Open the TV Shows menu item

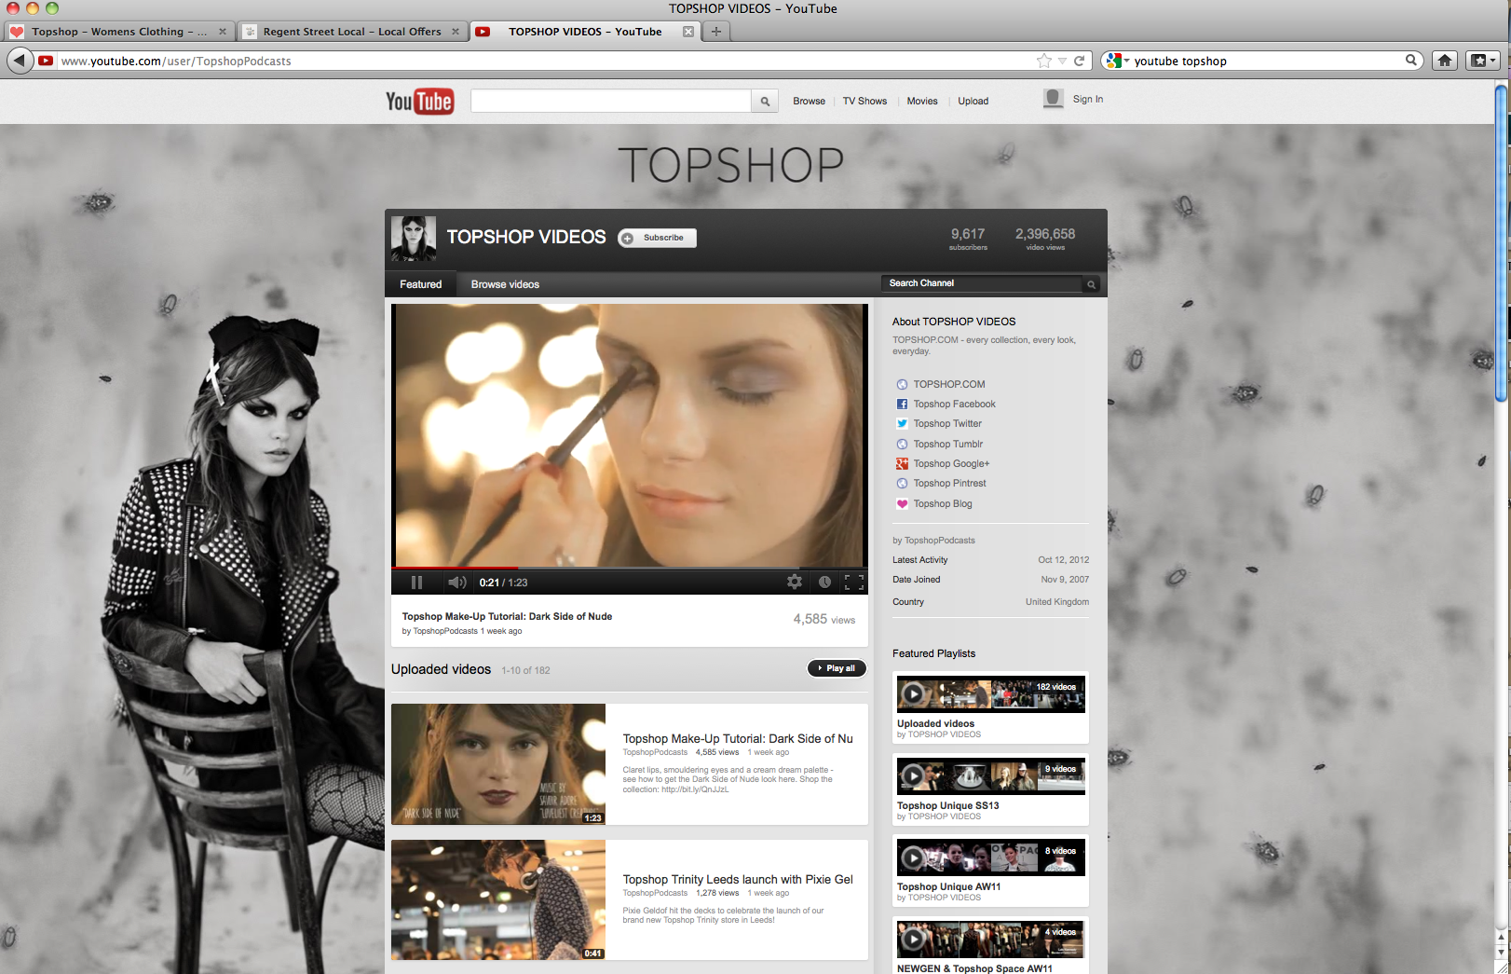[x=864, y=101]
